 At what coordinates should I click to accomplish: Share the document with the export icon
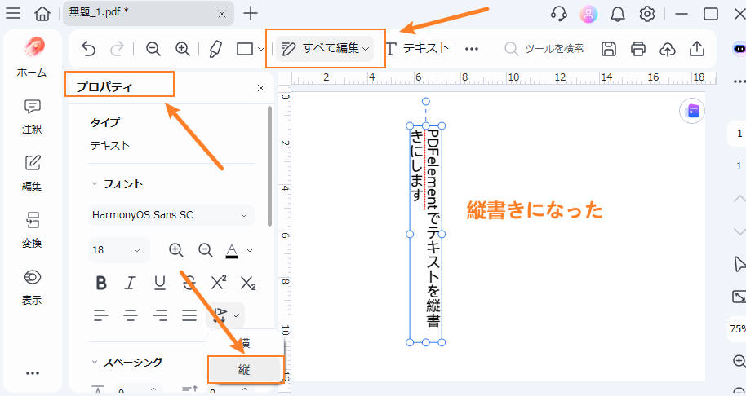click(x=696, y=48)
